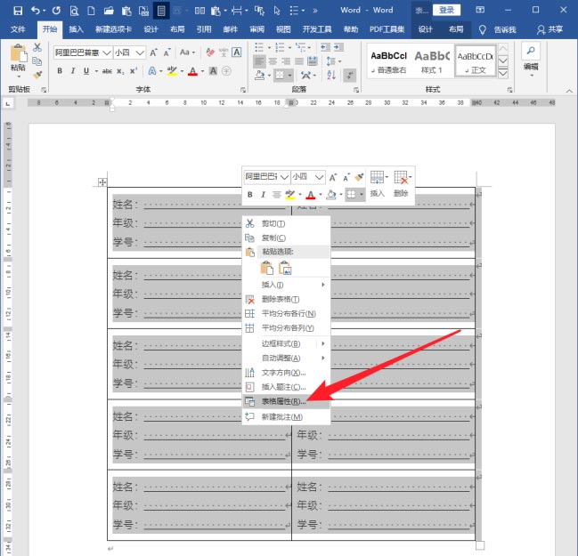Click shading color bucket in mini toolbar
Image resolution: width=578 pixels, height=556 pixels.
coord(331,195)
